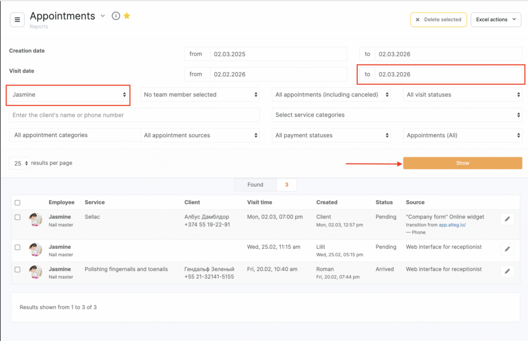
Task: Click Jasmine's avatar in the Sellac row
Action: (36, 220)
